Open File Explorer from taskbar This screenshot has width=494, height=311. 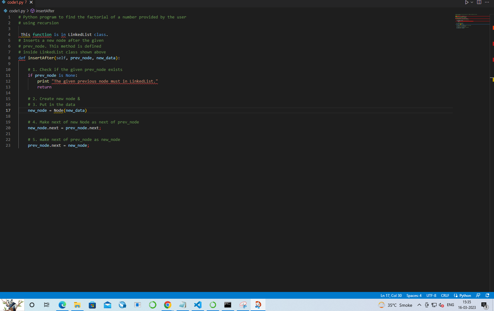[x=77, y=305]
